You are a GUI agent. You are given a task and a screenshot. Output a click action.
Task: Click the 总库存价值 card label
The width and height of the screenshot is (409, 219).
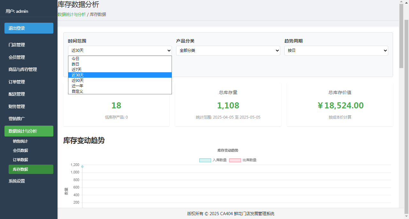pyautogui.click(x=340, y=92)
